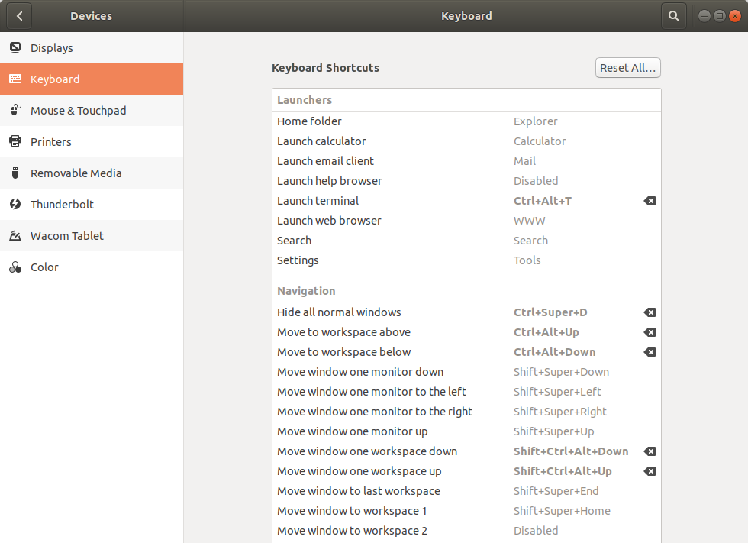
Task: Select Removable Media in sidebar
Action: point(92,173)
